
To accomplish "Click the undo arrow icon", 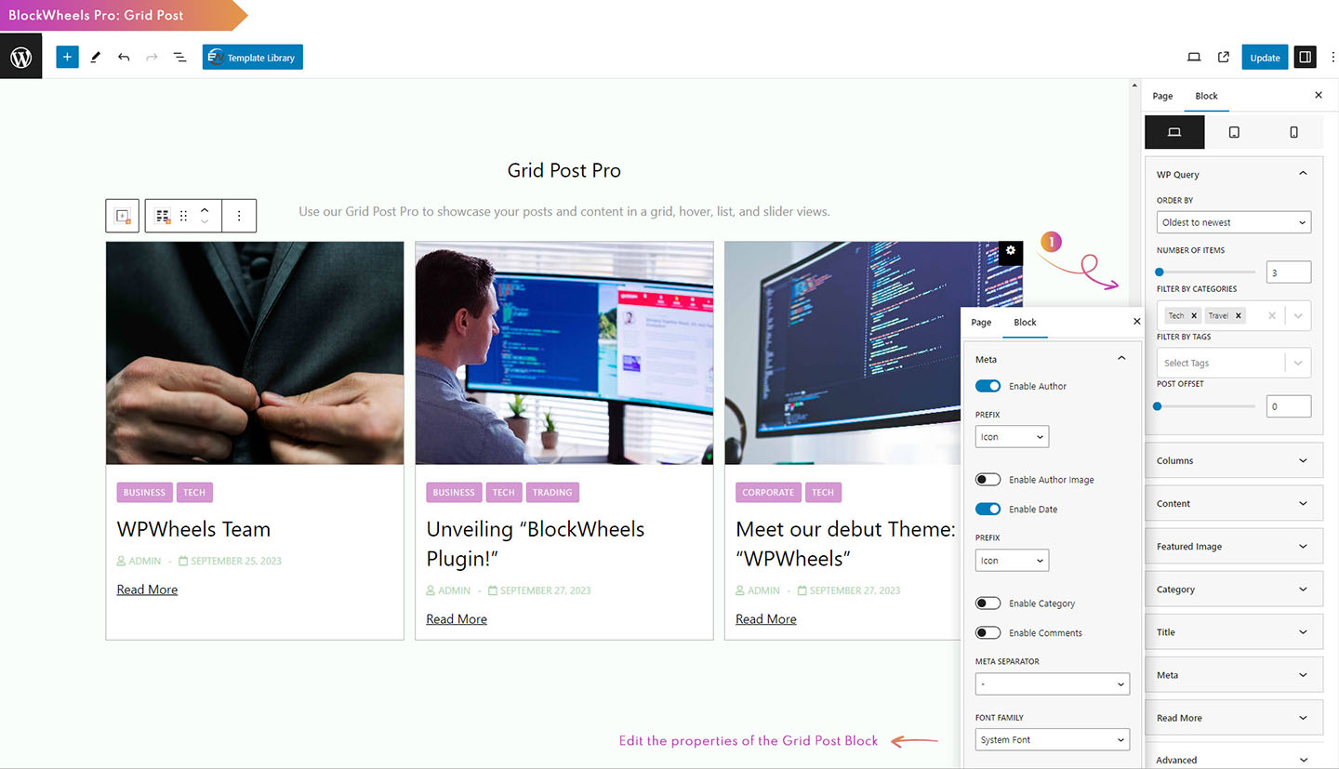I will coord(124,58).
